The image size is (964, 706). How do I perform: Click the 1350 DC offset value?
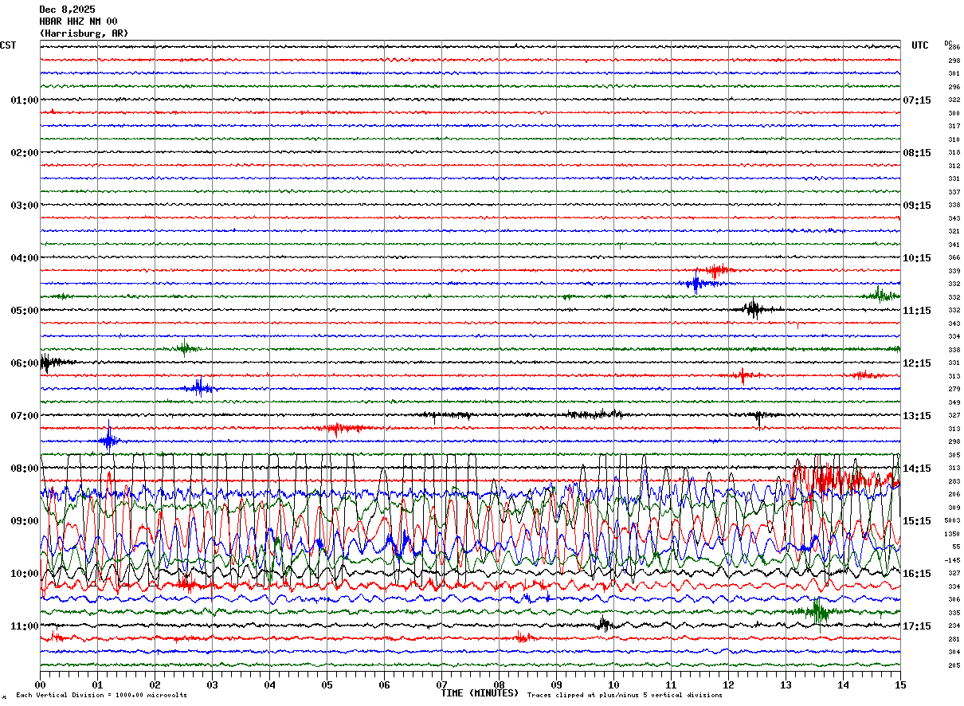point(953,534)
